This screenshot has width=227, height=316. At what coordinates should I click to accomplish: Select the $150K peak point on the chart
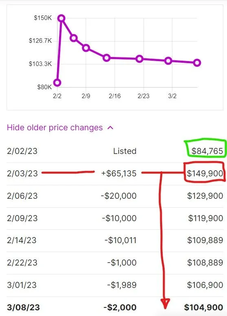click(62, 18)
